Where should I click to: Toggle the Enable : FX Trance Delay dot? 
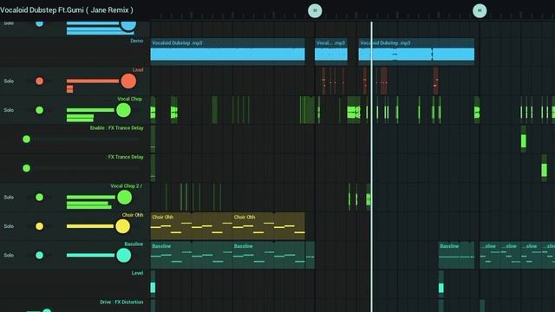(27, 139)
